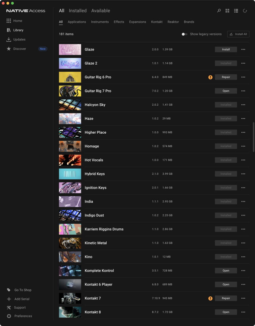The height and width of the screenshot is (326, 255).
Task: Click the Go To Shop tag icon
Action: [9, 290]
